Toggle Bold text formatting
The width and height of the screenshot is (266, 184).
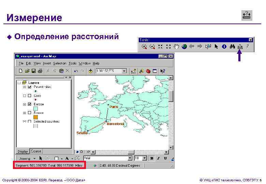[x=152, y=158]
